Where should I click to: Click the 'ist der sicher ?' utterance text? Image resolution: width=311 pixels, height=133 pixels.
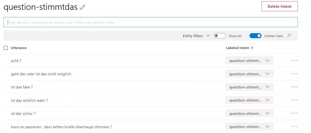[23, 114]
